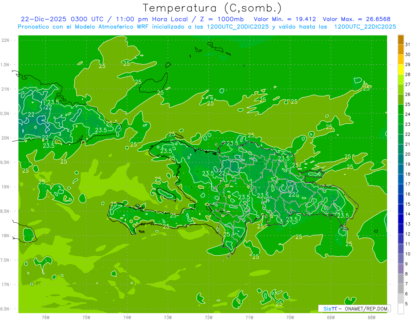Click the '75W' longitude axis label
The image size is (417, 322).
(87, 317)
